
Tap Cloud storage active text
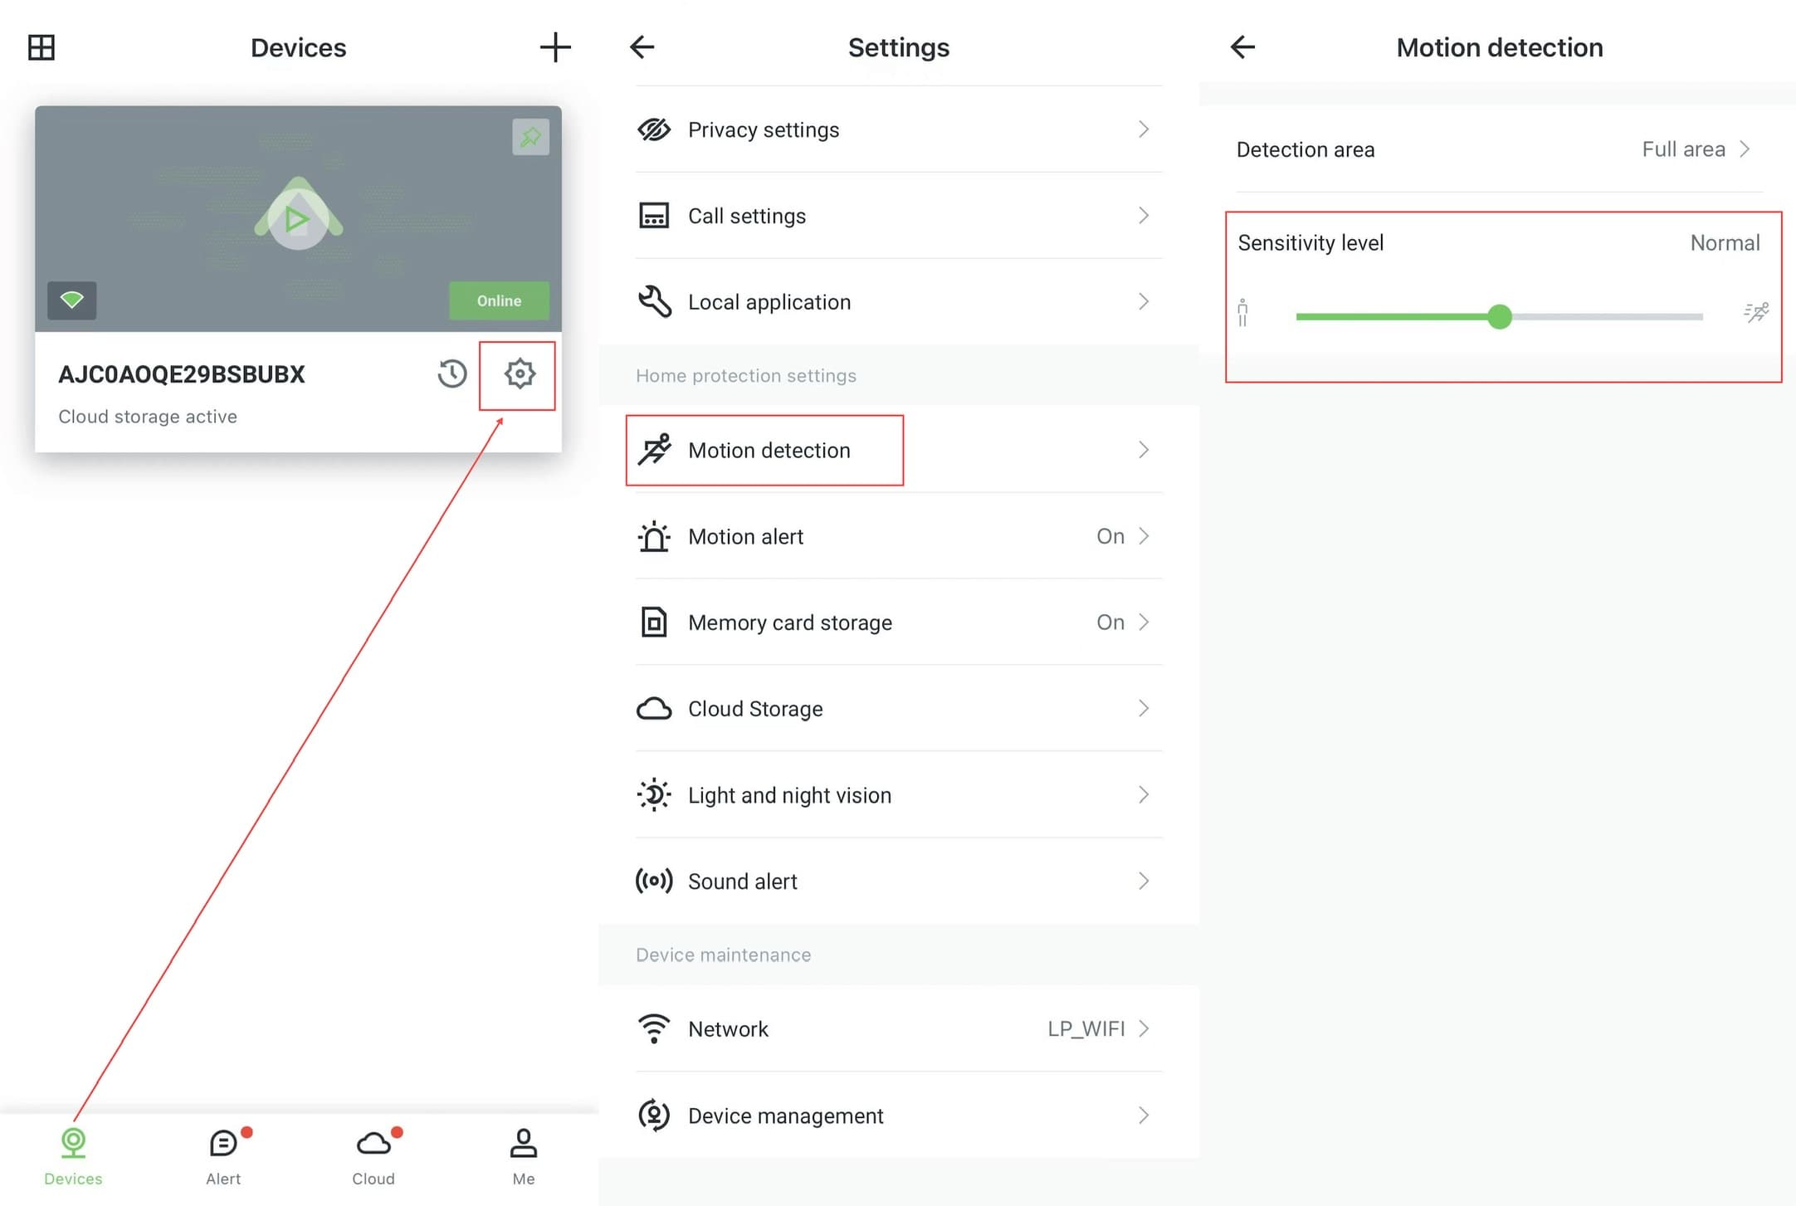click(x=148, y=417)
